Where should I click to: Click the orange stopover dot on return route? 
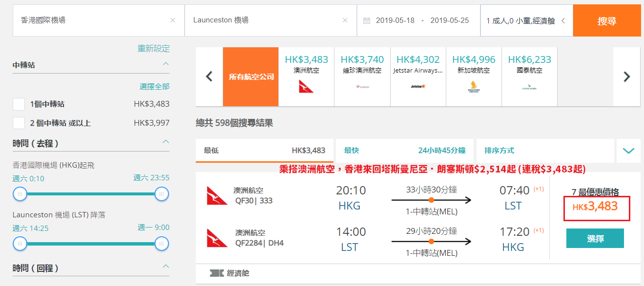[x=431, y=241]
